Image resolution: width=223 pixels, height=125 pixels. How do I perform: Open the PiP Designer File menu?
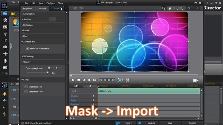26,3
